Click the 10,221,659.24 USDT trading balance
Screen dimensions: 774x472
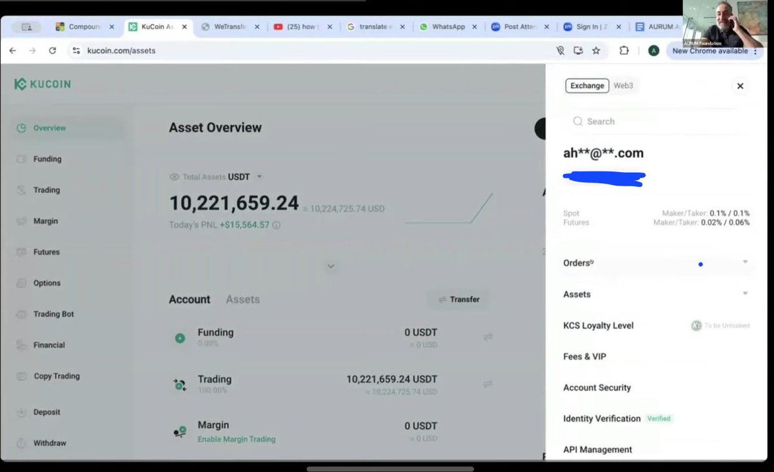tap(392, 379)
